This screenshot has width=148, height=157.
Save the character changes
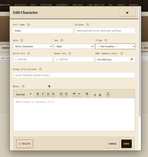[126, 144]
